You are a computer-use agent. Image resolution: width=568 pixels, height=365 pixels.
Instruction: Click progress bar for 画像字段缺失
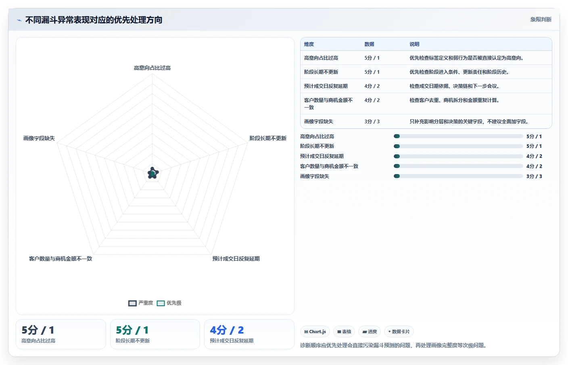[x=458, y=176]
